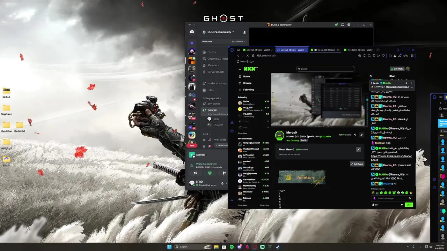The width and height of the screenshot is (447, 251).
Task: Open the Discord inbox icon in title bar
Action: (343, 25)
